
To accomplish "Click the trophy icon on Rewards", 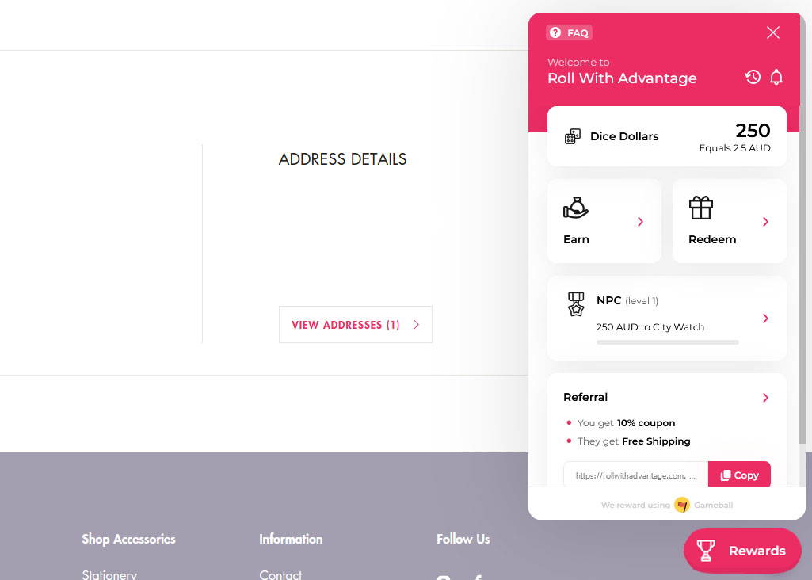I will click(x=705, y=551).
